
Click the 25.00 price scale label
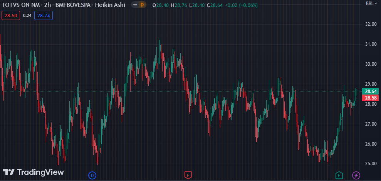(x=371, y=164)
